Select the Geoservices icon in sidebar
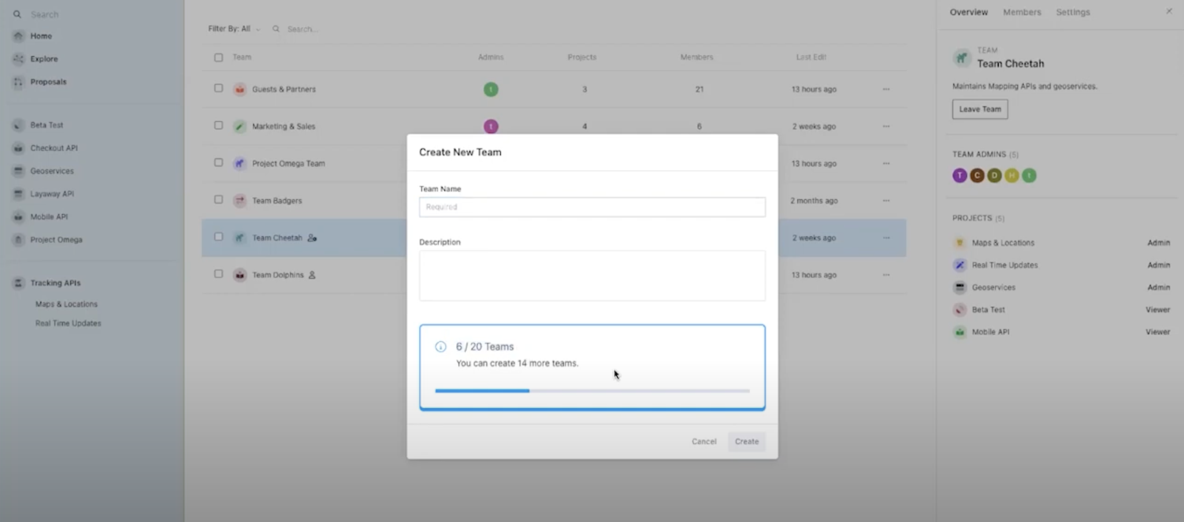This screenshot has width=1184, height=522. point(18,171)
